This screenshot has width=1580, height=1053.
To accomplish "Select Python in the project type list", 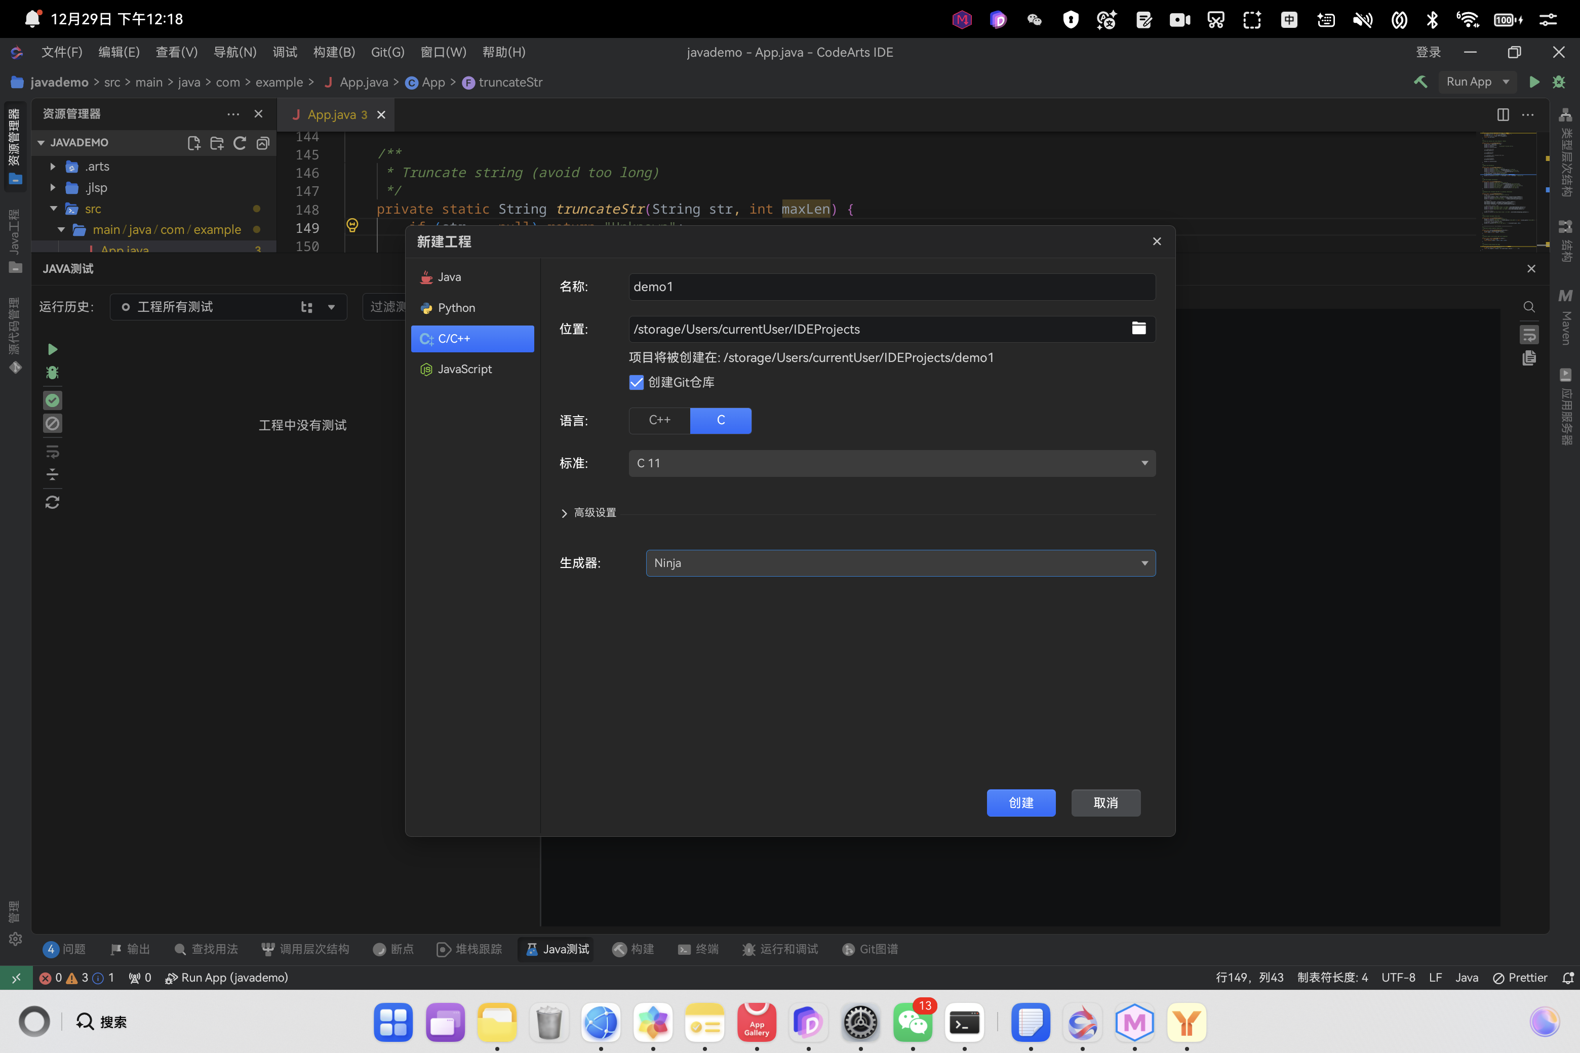I will pyautogui.click(x=456, y=308).
